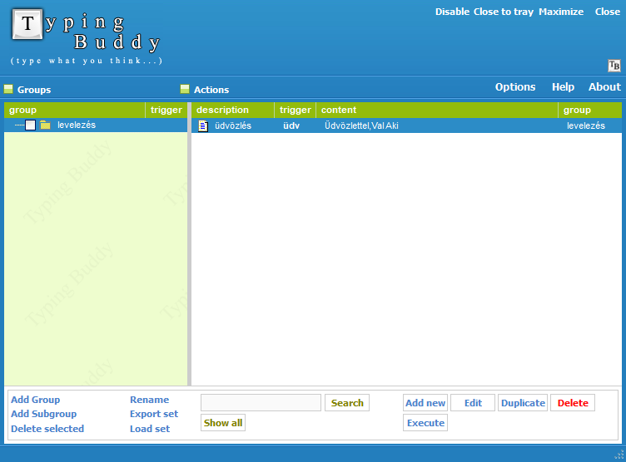Sort actions by description column
Screen dimensions: 626x462
point(232,110)
